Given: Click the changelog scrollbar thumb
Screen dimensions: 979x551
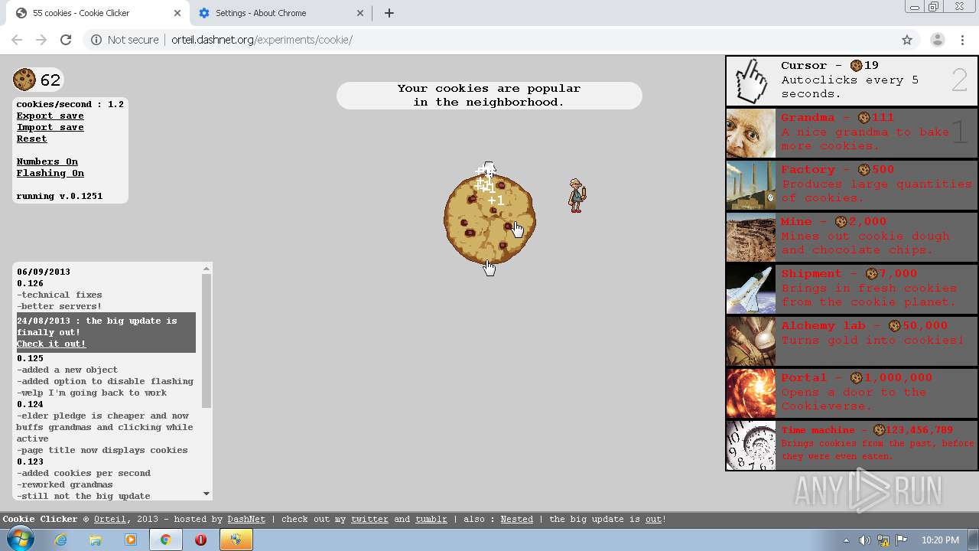Looking at the screenshot, I should tap(207, 341).
